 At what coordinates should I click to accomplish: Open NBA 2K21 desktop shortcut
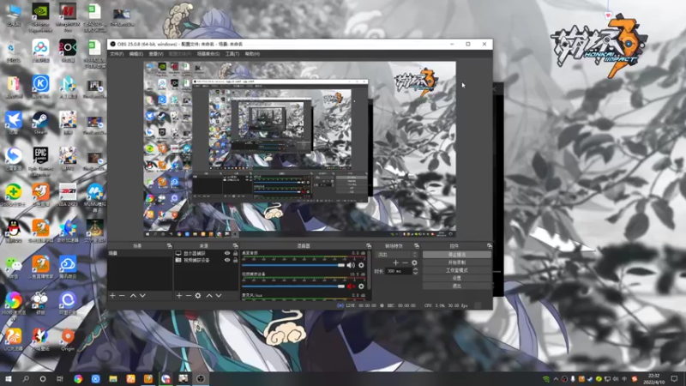pyautogui.click(x=68, y=195)
